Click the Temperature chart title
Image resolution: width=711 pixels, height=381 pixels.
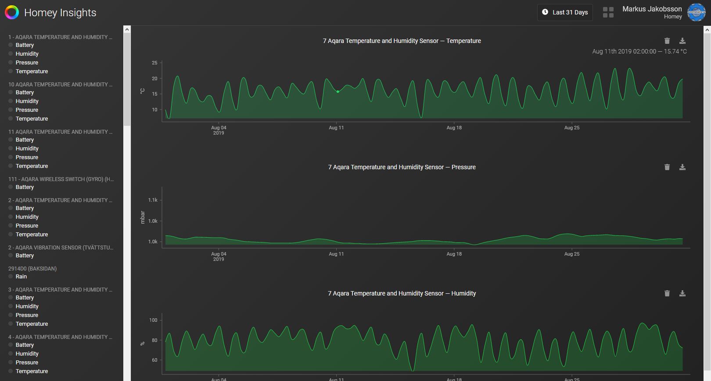[x=402, y=41]
